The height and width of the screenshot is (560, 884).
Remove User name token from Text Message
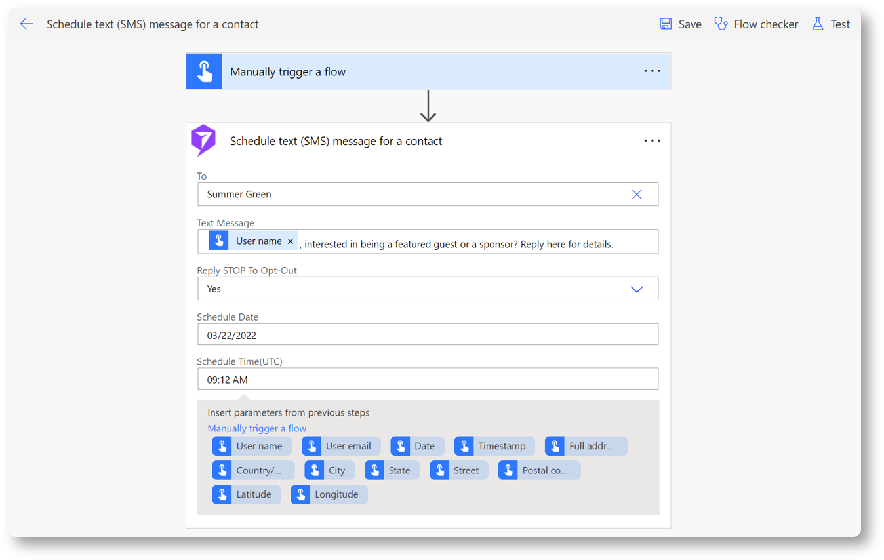(x=291, y=241)
